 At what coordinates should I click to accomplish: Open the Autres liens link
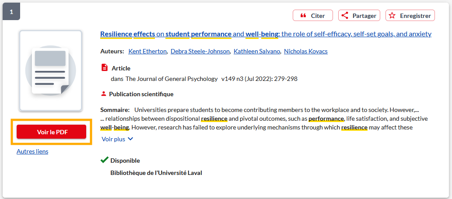click(x=32, y=151)
